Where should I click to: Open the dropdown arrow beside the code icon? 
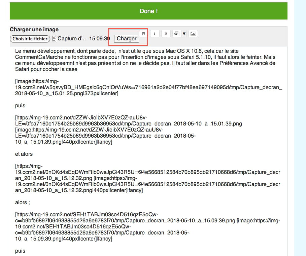click(x=184, y=34)
